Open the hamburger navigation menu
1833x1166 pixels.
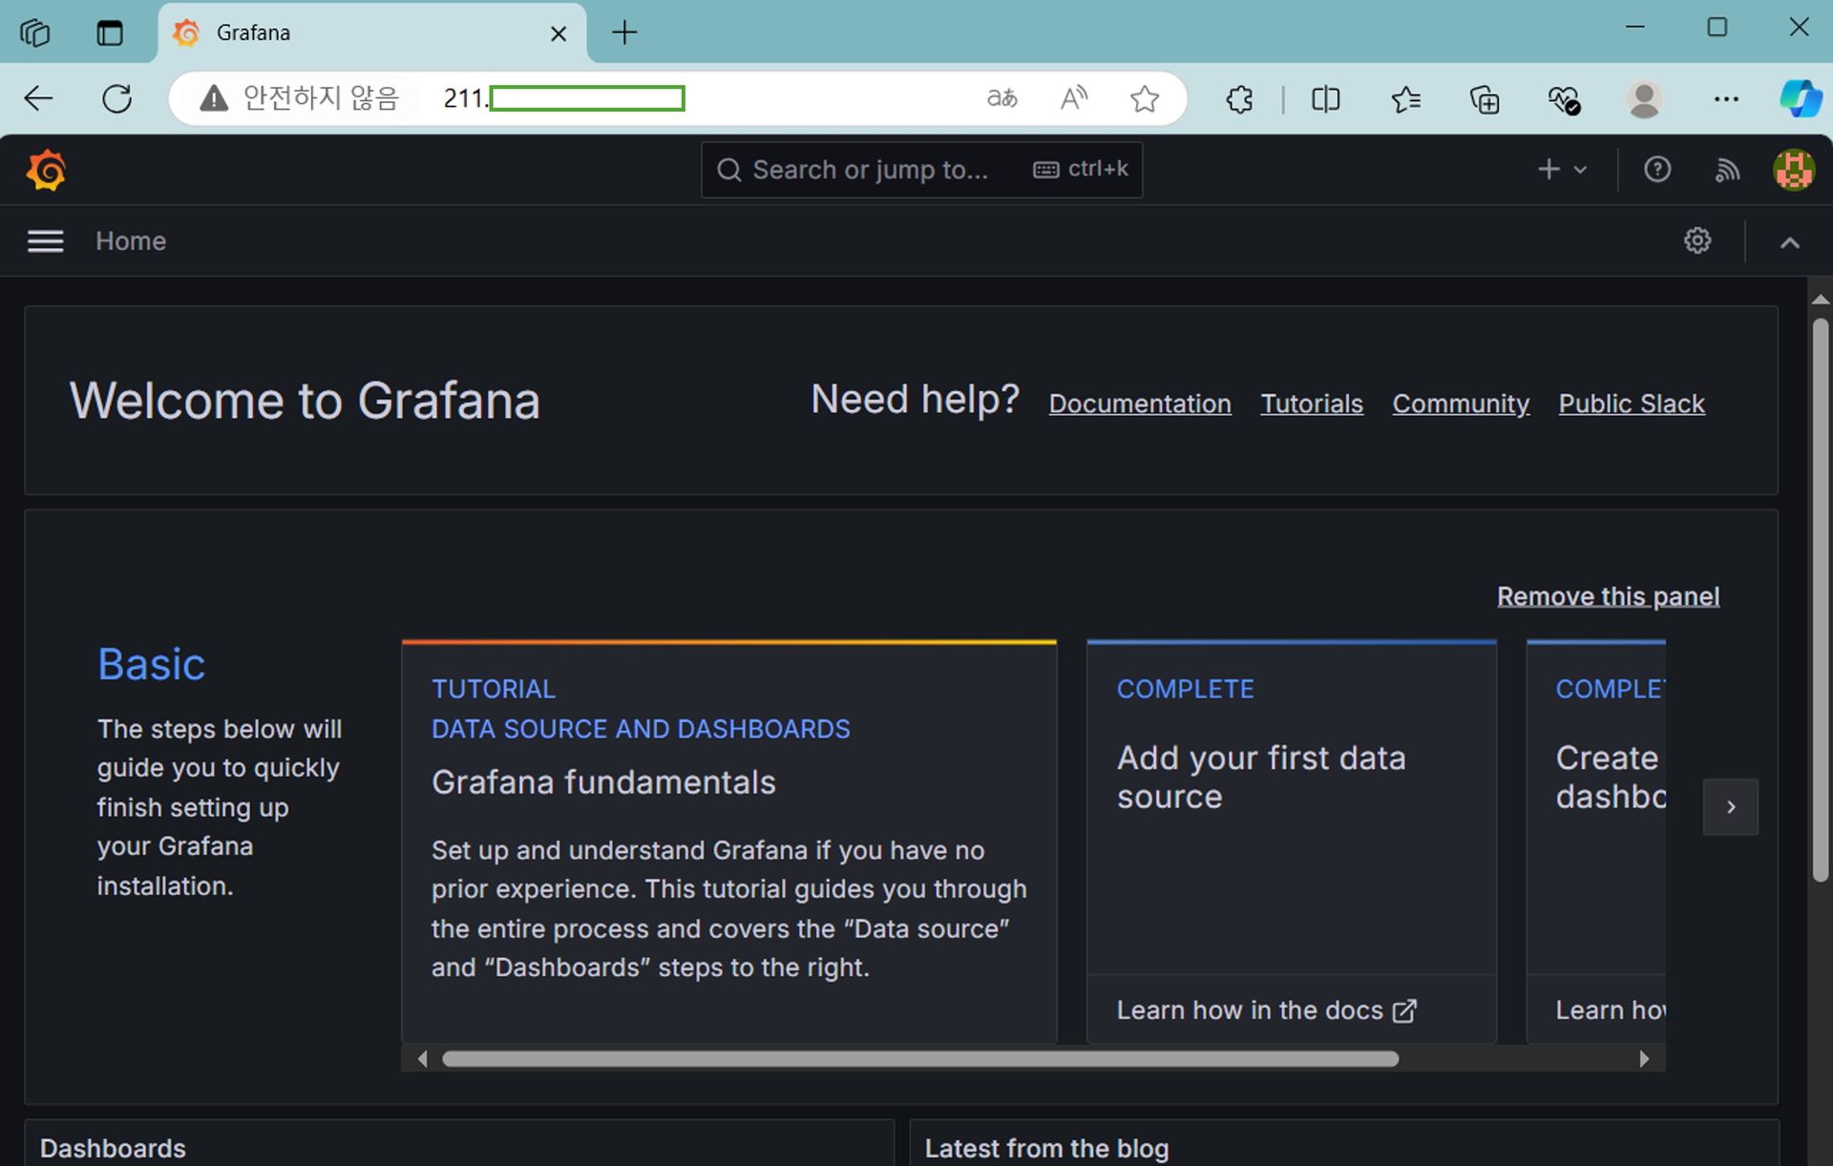[45, 241]
